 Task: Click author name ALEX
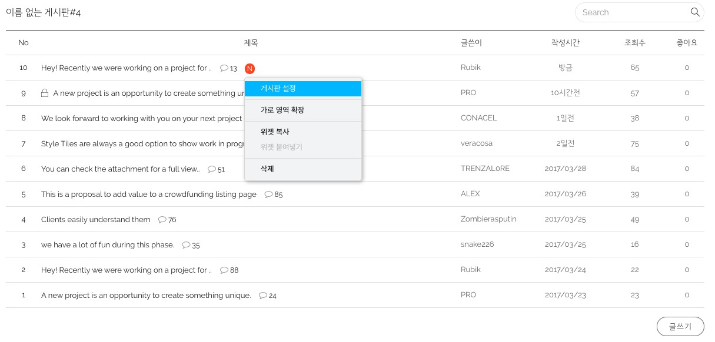(x=470, y=194)
